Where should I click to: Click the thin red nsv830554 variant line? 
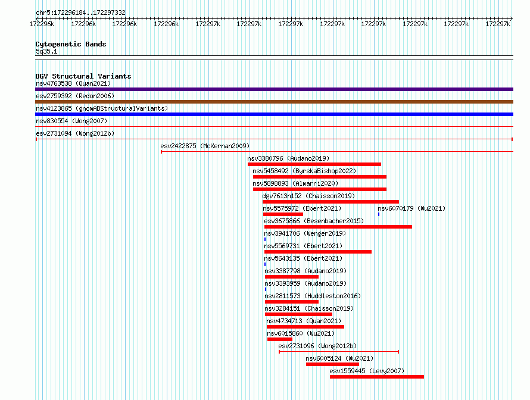[274, 127]
